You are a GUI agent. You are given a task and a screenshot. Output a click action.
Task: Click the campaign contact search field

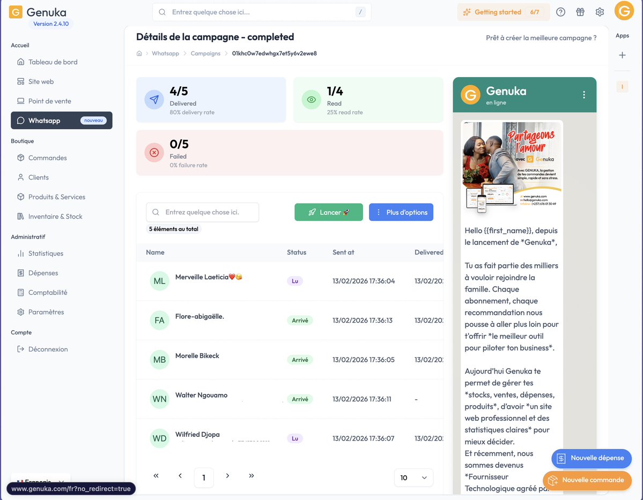[x=202, y=212]
